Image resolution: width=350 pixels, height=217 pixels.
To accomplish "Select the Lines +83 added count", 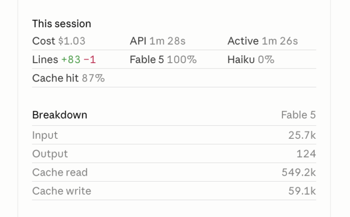I will coord(71,60).
